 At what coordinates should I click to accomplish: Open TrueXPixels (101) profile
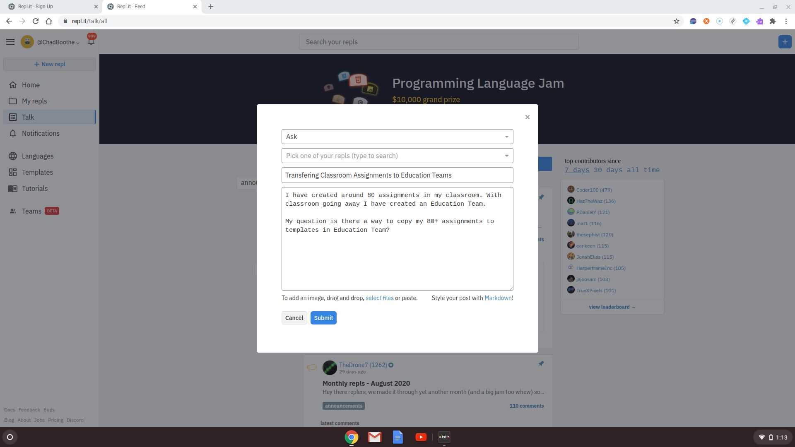coord(596,291)
